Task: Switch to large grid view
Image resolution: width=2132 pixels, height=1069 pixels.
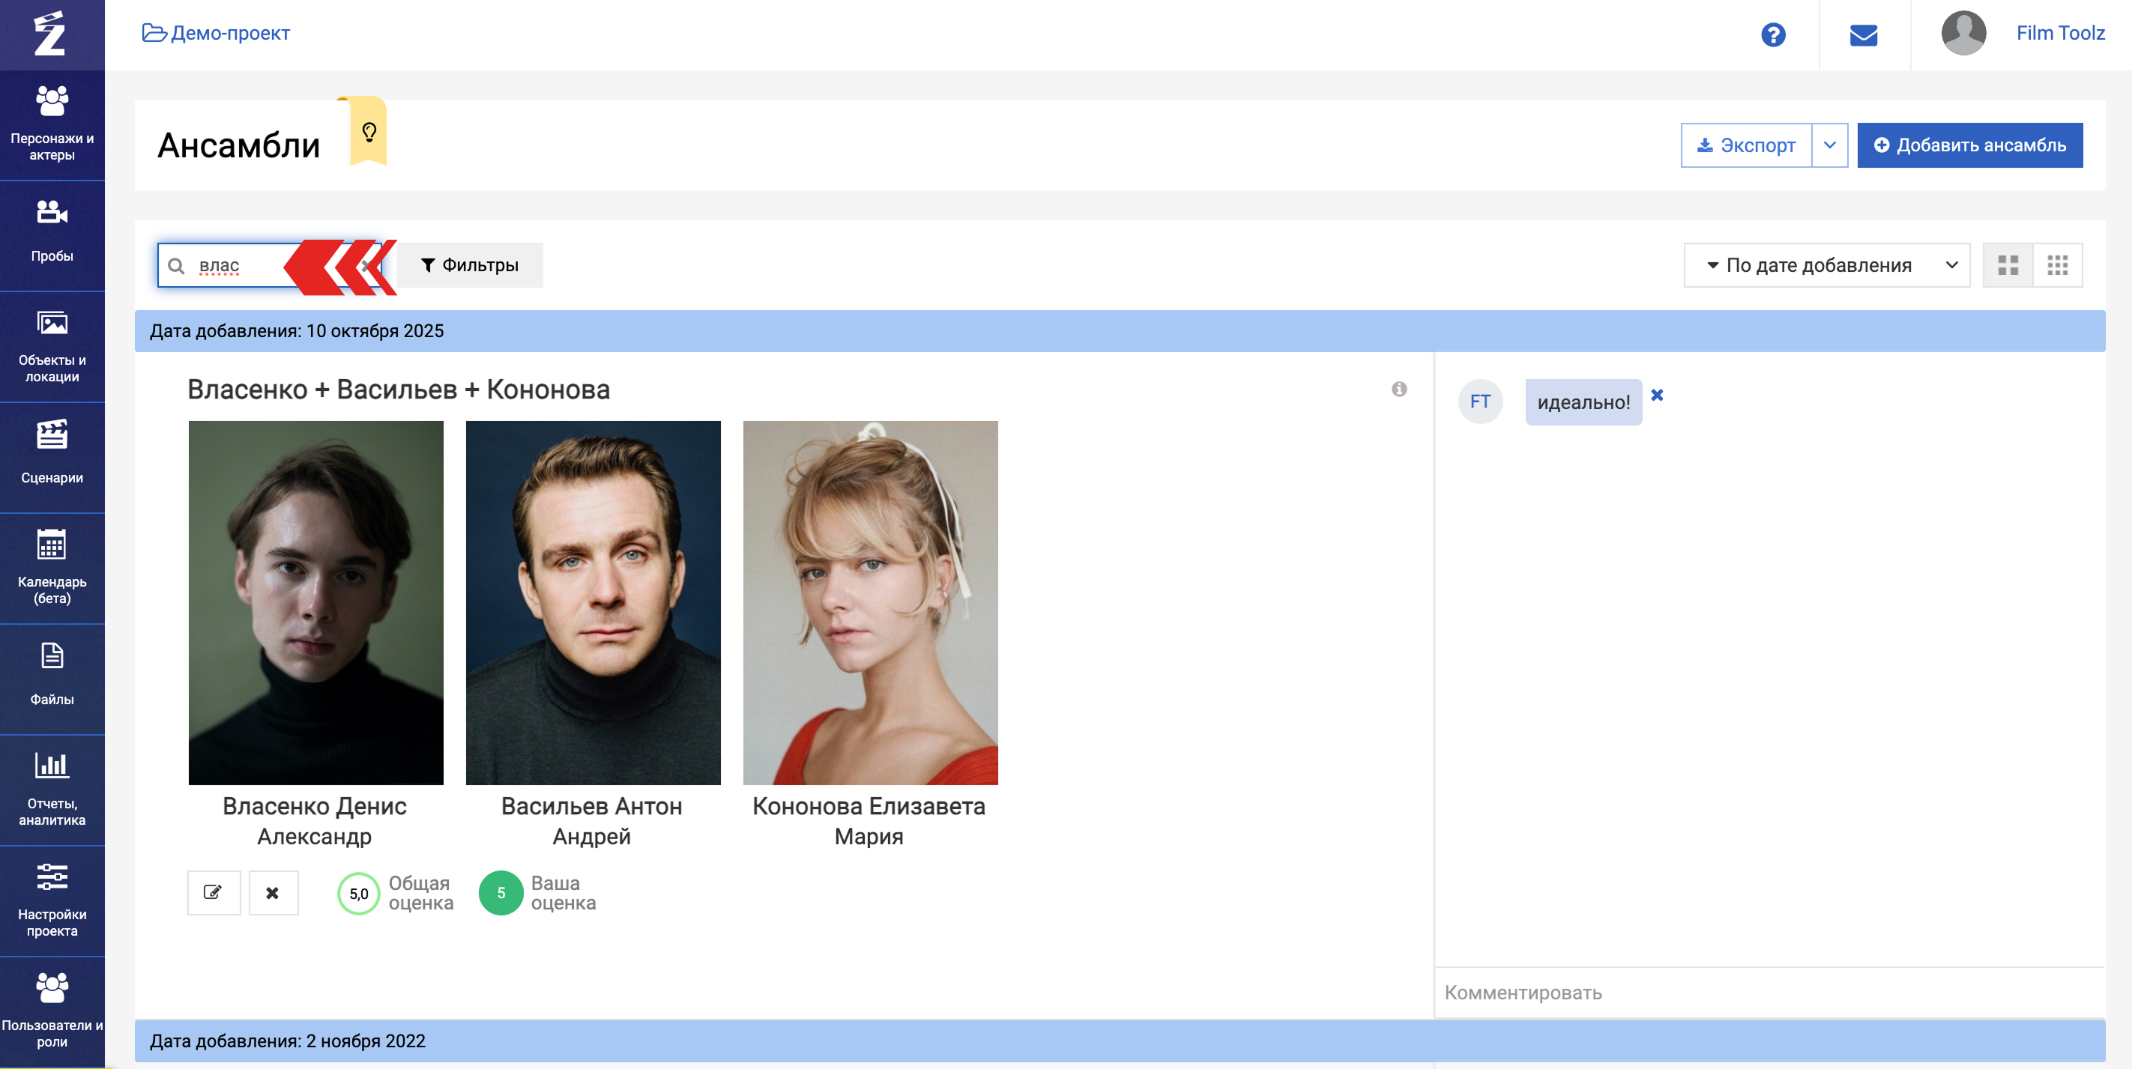Action: 2008,266
